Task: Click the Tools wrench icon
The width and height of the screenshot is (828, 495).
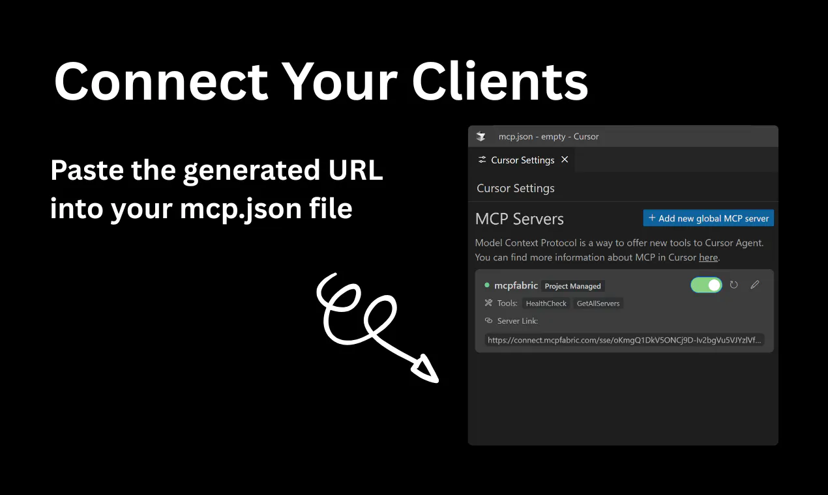Action: click(x=488, y=303)
